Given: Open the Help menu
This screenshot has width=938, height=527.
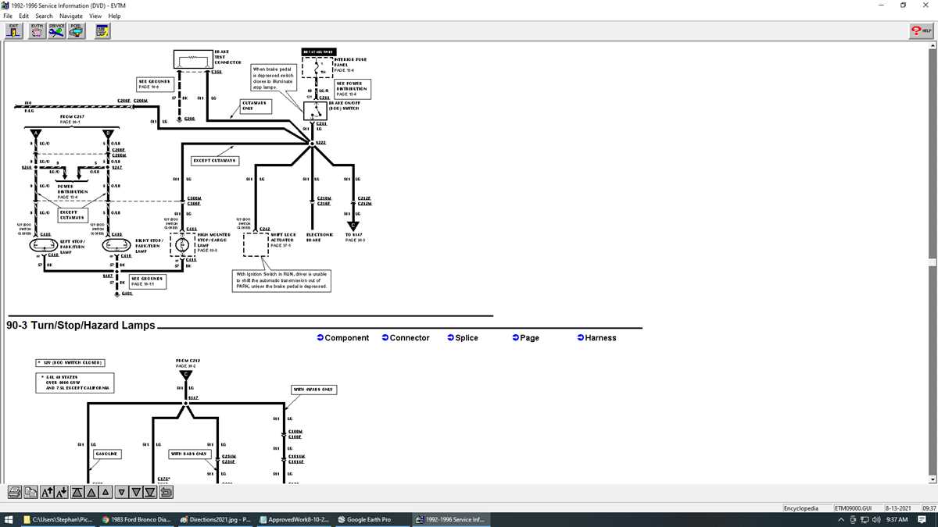Looking at the screenshot, I should click(x=115, y=16).
